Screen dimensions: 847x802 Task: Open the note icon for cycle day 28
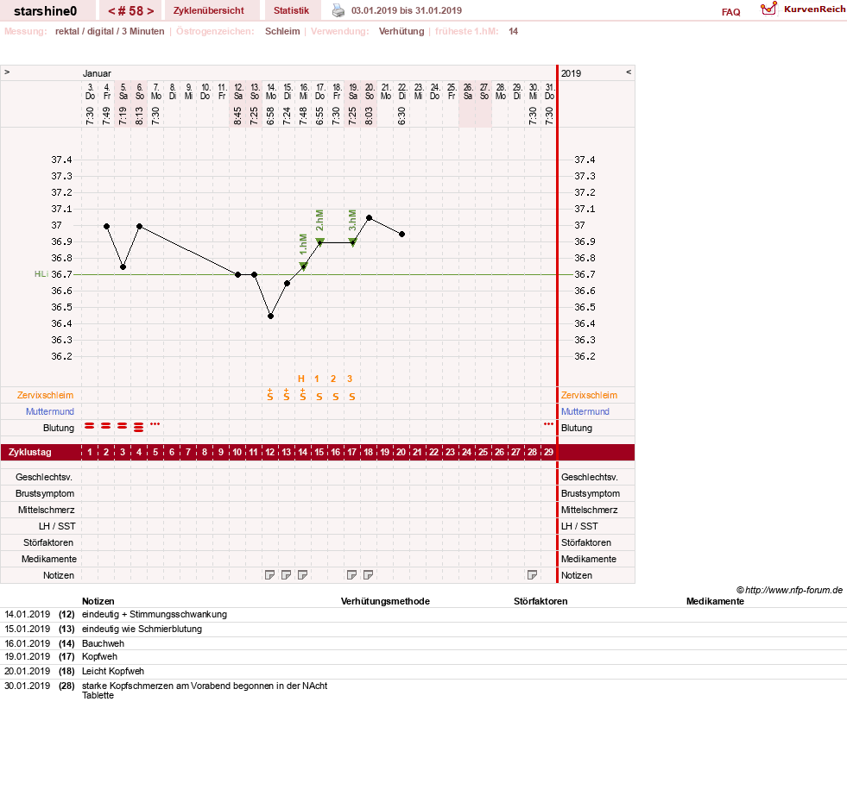pos(532,575)
